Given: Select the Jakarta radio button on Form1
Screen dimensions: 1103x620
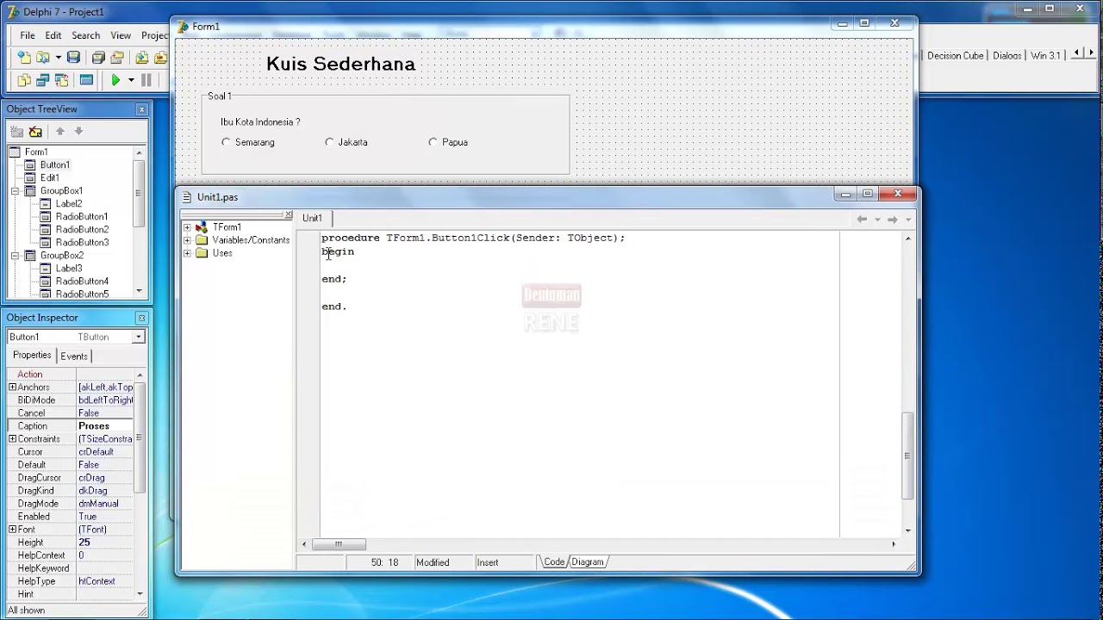Looking at the screenshot, I should coord(329,142).
